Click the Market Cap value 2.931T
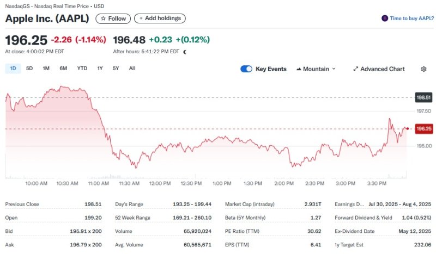The height and width of the screenshot is (254, 436). point(313,204)
